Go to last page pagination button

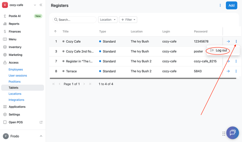pyautogui.click(x=90, y=84)
